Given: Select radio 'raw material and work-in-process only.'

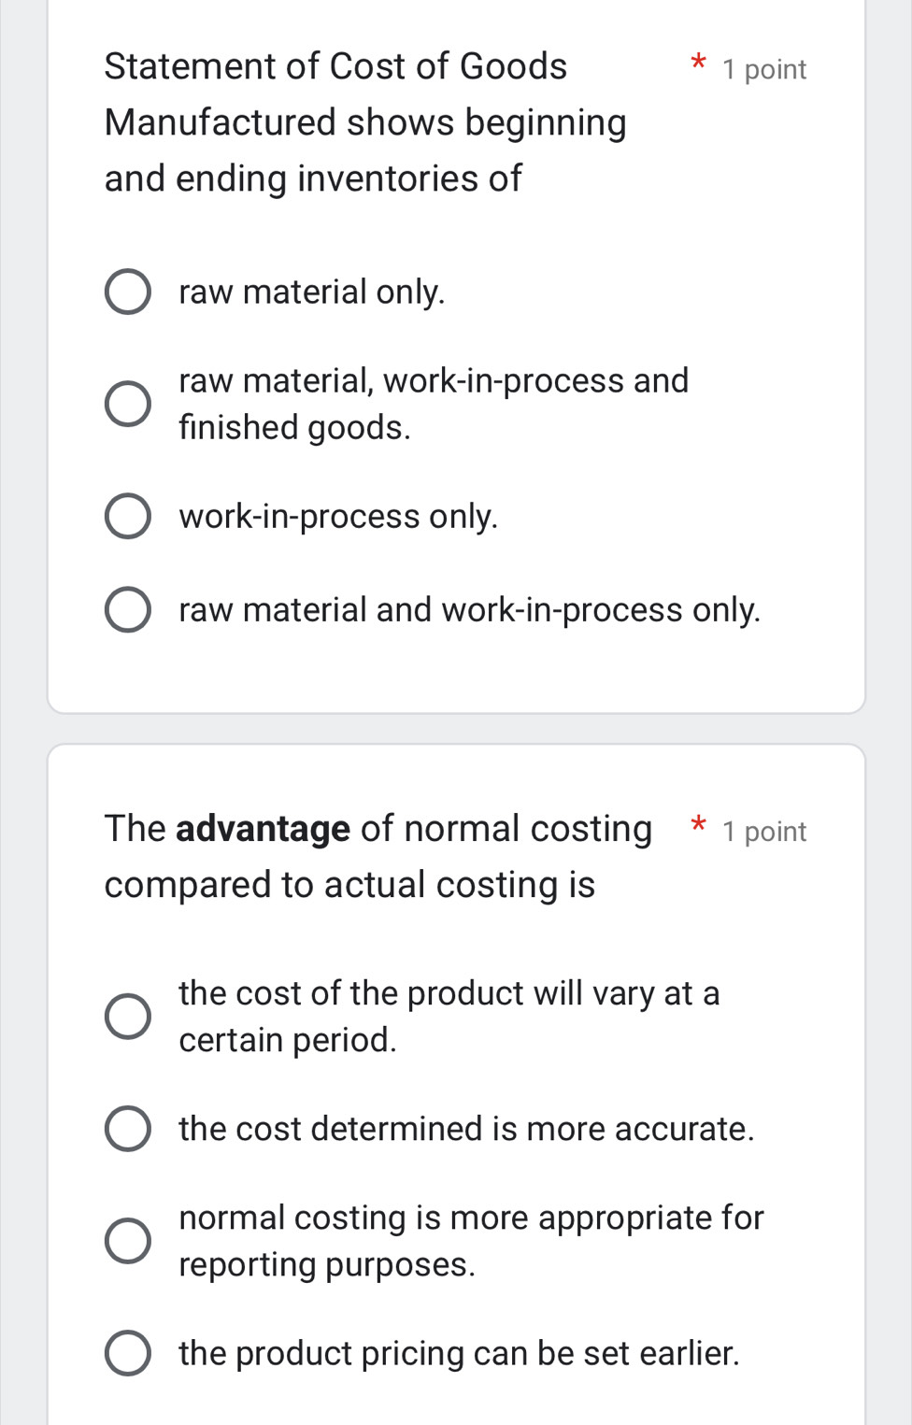Looking at the screenshot, I should click(x=127, y=610).
